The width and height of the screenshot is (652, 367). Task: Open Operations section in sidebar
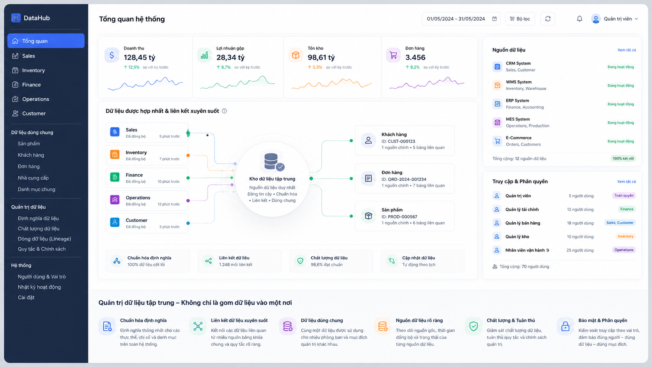46,99
